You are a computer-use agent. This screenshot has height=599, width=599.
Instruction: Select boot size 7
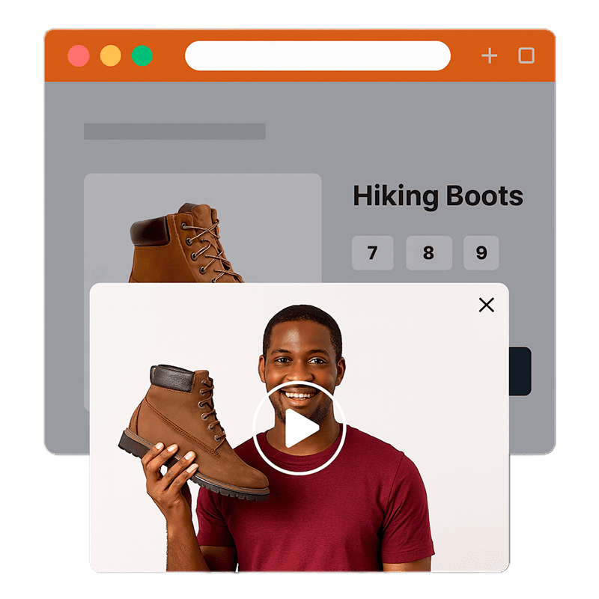coord(372,253)
